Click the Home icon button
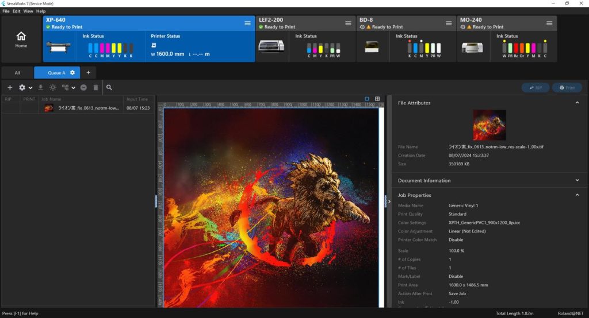The image size is (589, 318). (x=21, y=38)
